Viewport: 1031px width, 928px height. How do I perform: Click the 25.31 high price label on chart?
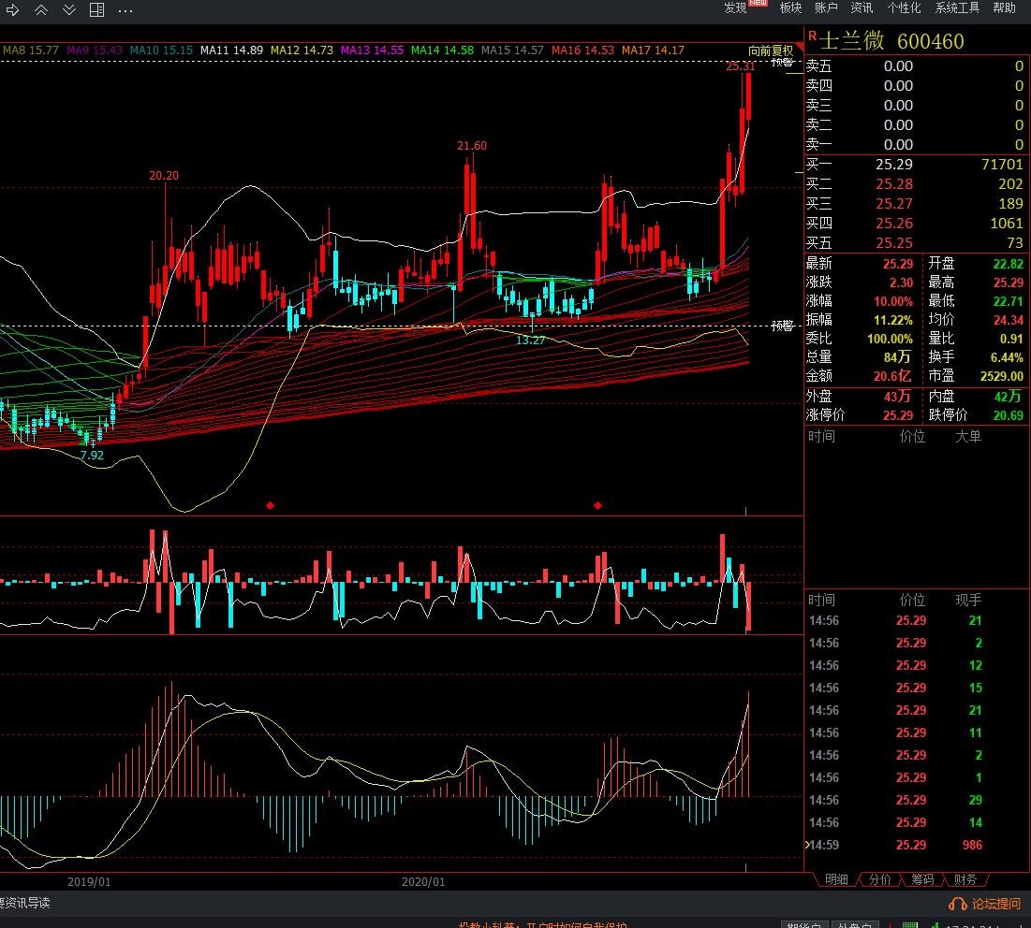(741, 66)
